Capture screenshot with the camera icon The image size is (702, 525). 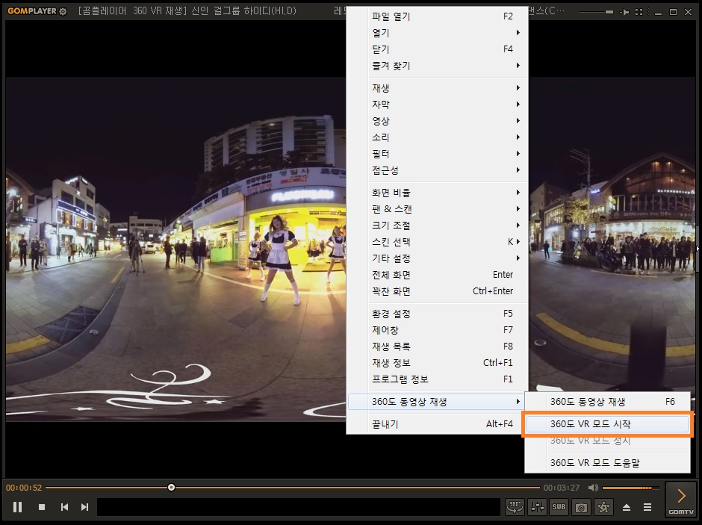[581, 506]
